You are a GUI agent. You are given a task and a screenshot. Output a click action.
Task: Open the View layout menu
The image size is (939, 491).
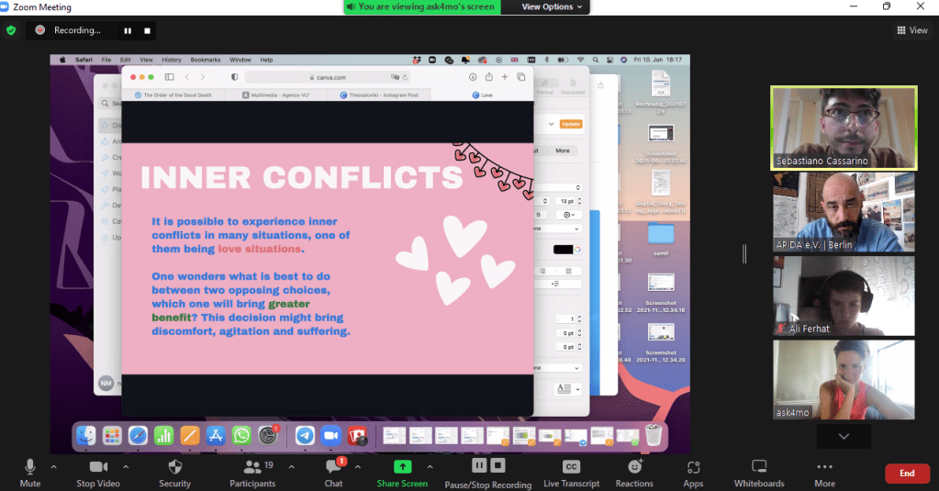point(911,30)
